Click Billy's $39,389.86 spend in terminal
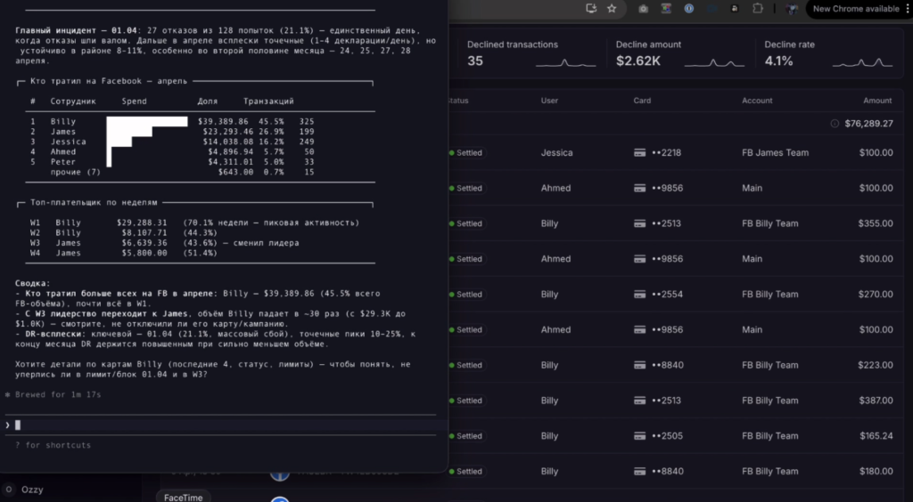Screen dimensions: 913x502 click(x=223, y=121)
